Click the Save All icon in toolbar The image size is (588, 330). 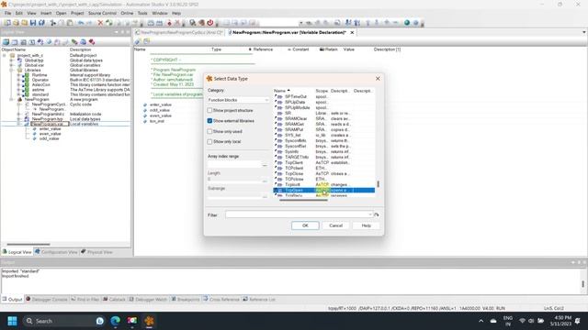pos(41,23)
